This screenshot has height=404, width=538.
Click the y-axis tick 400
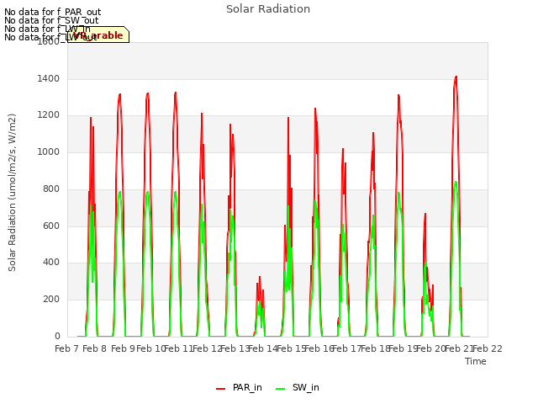click(x=51, y=263)
